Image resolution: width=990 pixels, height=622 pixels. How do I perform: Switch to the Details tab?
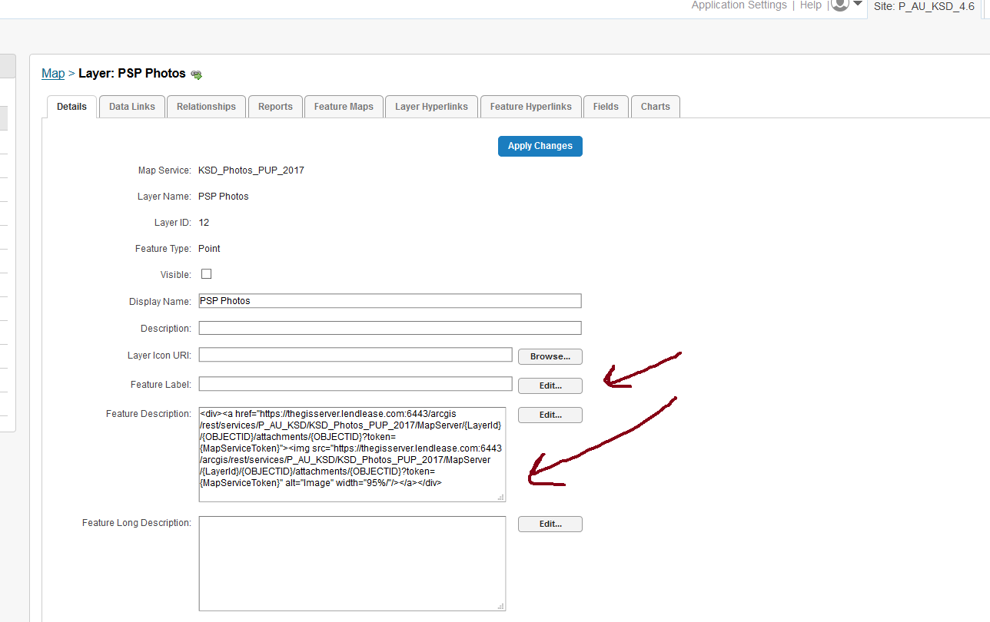pyautogui.click(x=71, y=107)
